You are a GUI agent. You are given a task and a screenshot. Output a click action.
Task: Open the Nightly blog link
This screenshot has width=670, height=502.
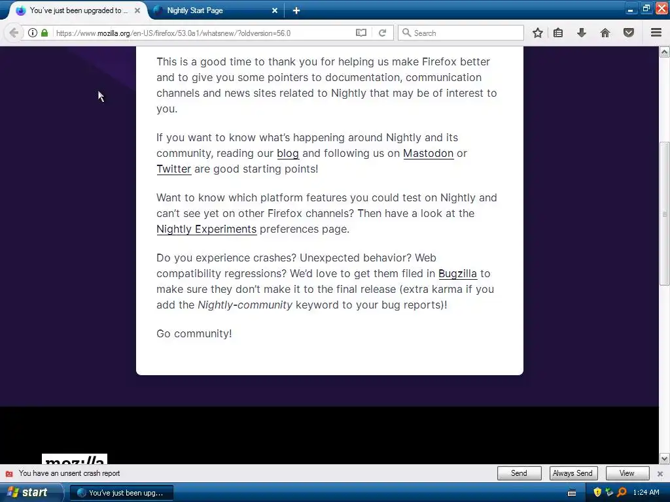288,153
